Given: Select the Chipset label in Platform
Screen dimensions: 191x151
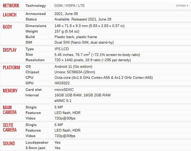Looking at the screenshot, I should coord(32,72).
